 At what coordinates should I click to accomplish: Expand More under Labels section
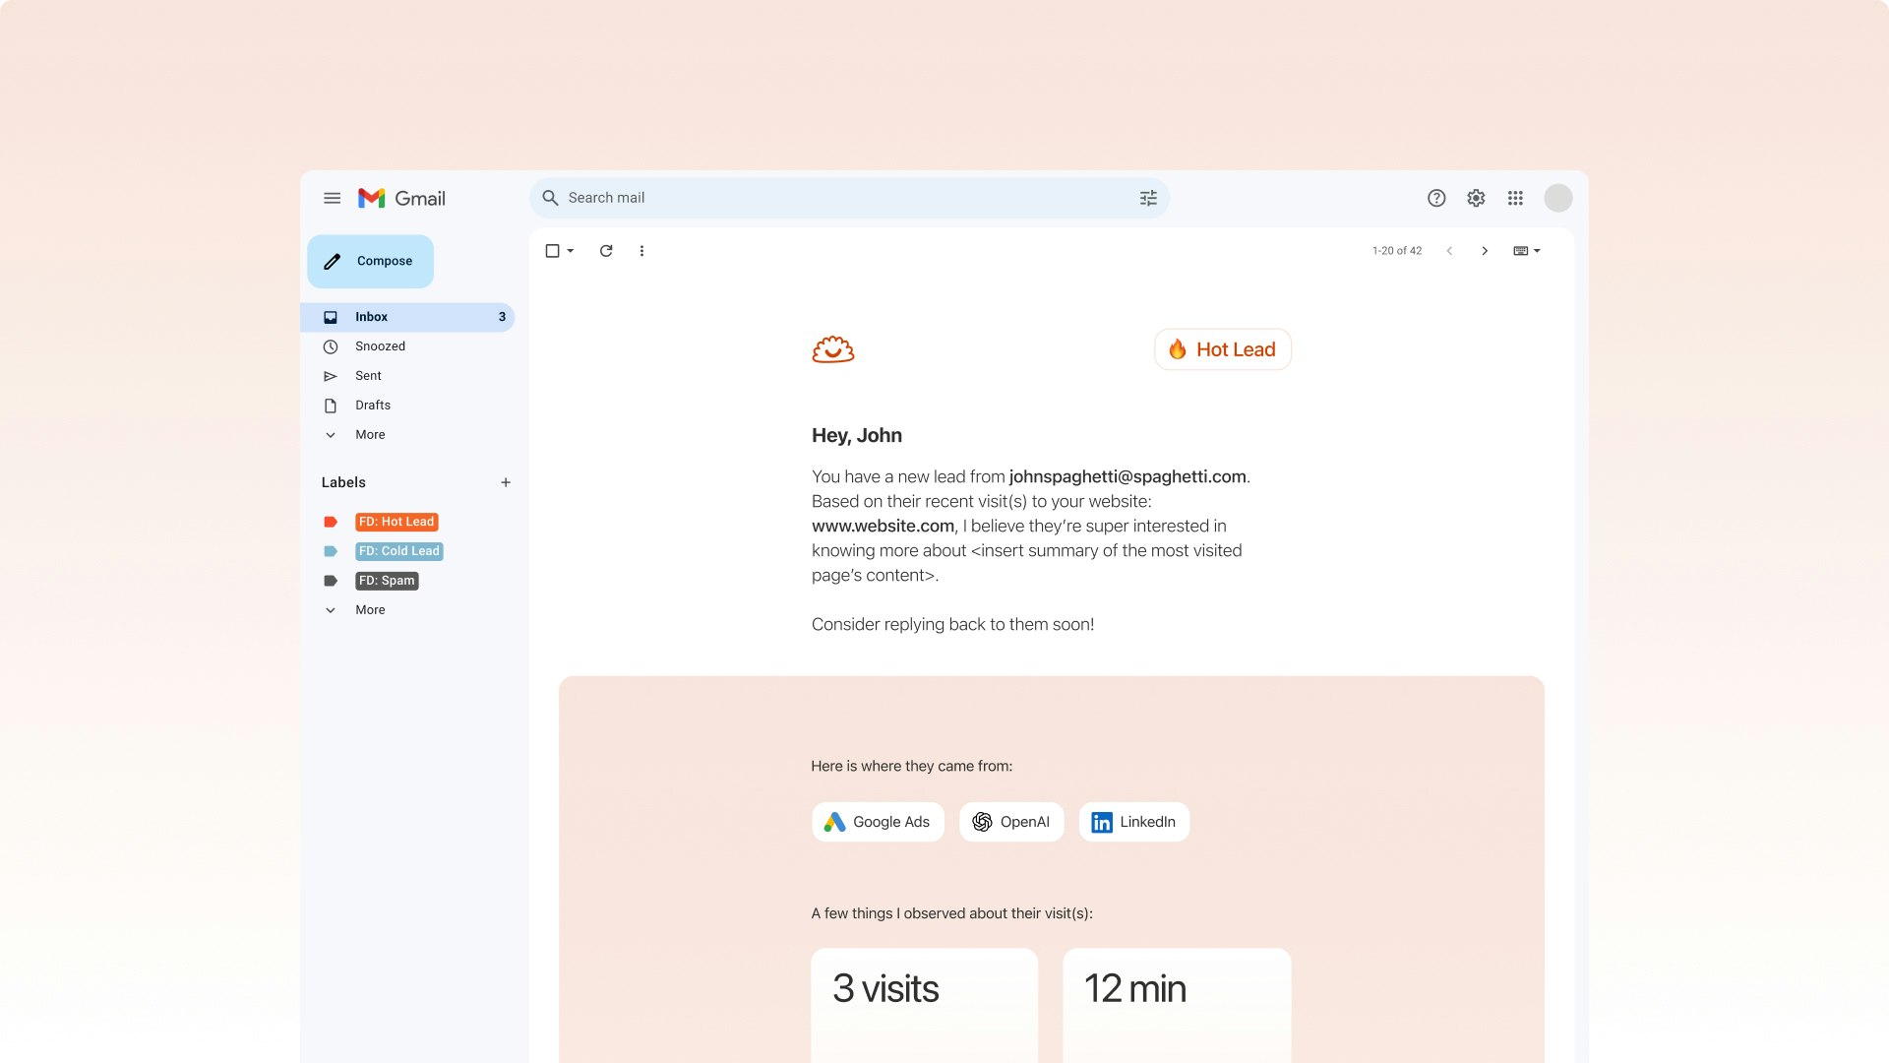369,610
